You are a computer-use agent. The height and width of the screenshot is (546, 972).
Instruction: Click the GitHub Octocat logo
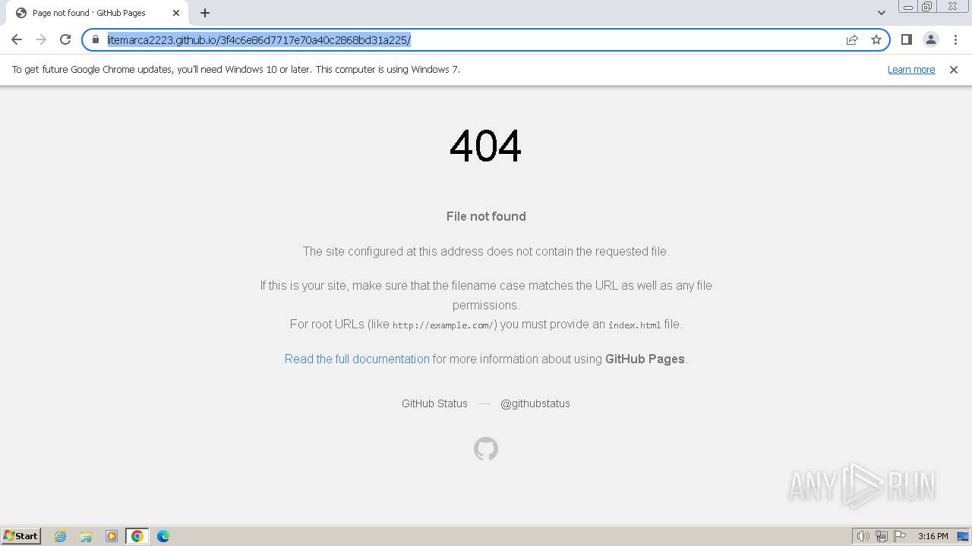click(x=486, y=449)
